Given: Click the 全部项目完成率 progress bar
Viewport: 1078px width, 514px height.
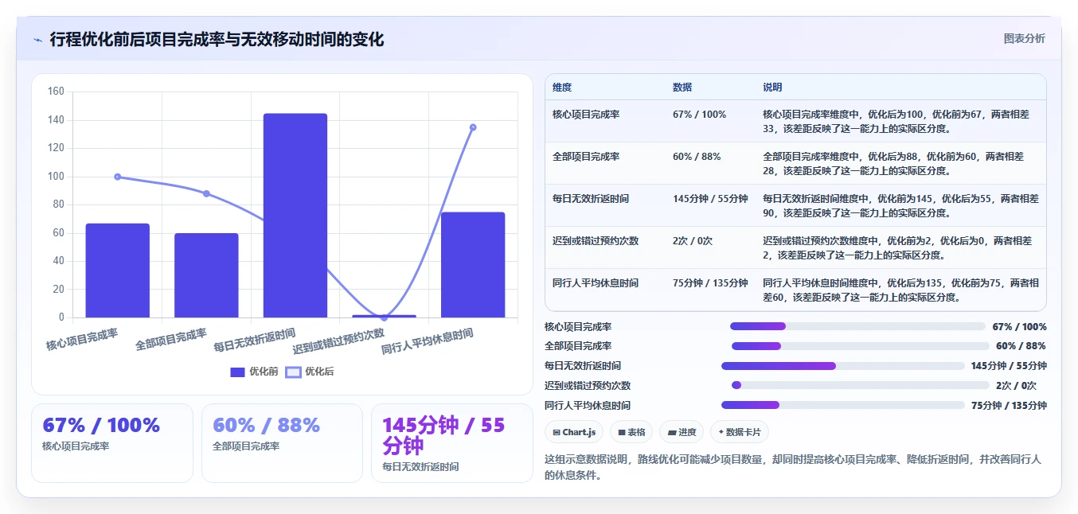Looking at the screenshot, I should [860, 346].
